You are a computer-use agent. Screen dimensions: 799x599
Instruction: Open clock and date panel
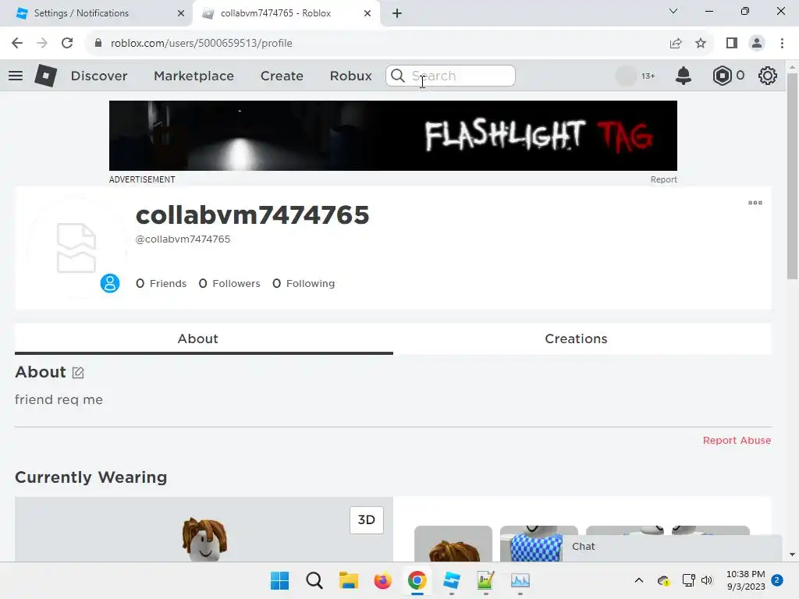(746, 580)
